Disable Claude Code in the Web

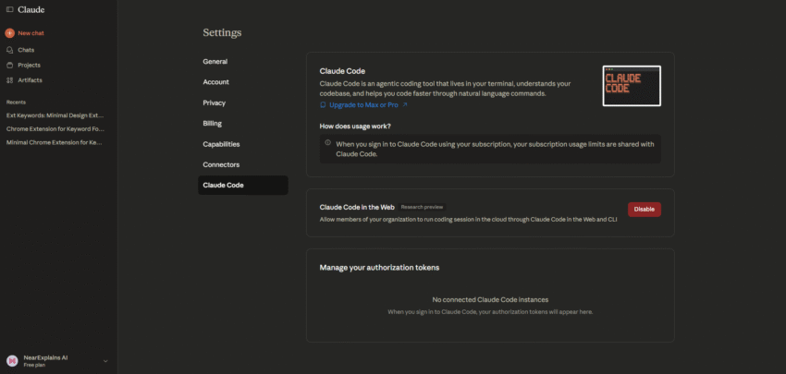(x=644, y=210)
